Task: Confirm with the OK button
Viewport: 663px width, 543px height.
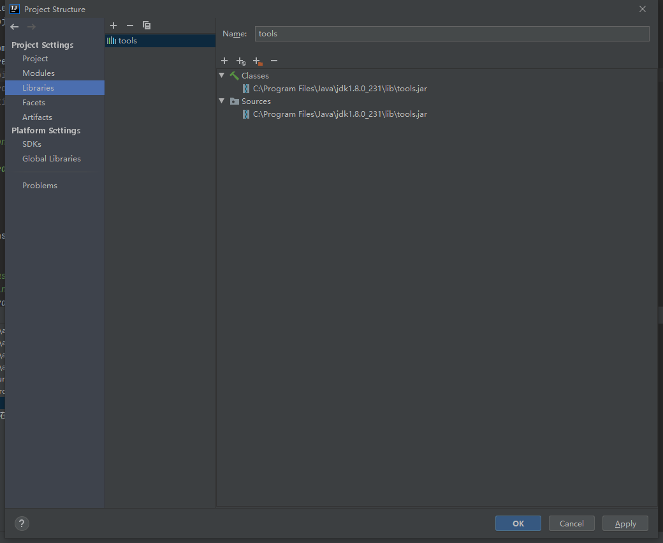Action: pos(518,523)
